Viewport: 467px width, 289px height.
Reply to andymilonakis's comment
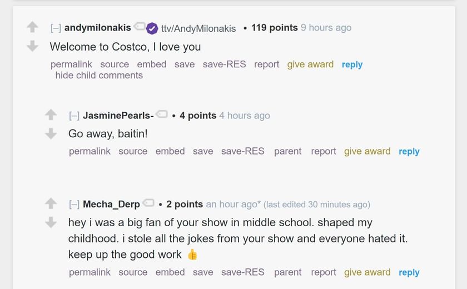point(352,64)
